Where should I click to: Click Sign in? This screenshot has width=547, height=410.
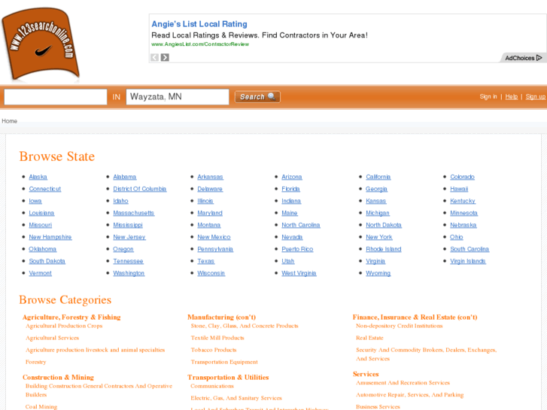pyautogui.click(x=488, y=96)
